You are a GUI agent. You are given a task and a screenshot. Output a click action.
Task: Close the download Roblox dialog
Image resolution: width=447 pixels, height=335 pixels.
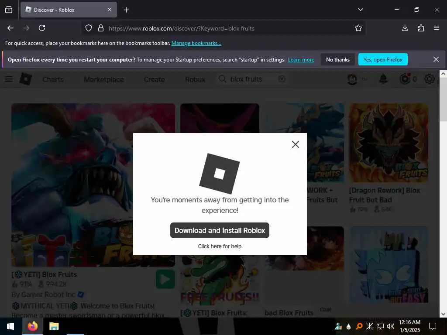tap(296, 144)
